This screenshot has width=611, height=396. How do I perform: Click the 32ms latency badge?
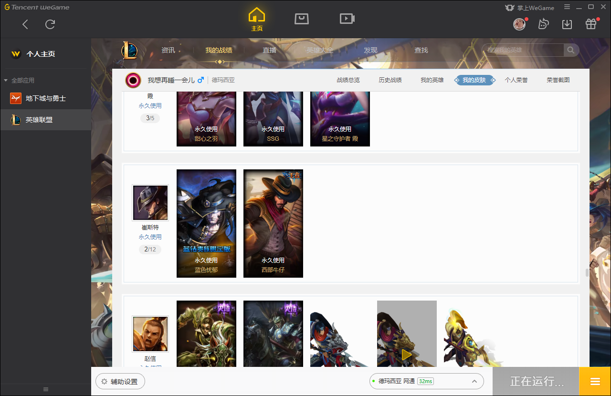[x=425, y=381]
